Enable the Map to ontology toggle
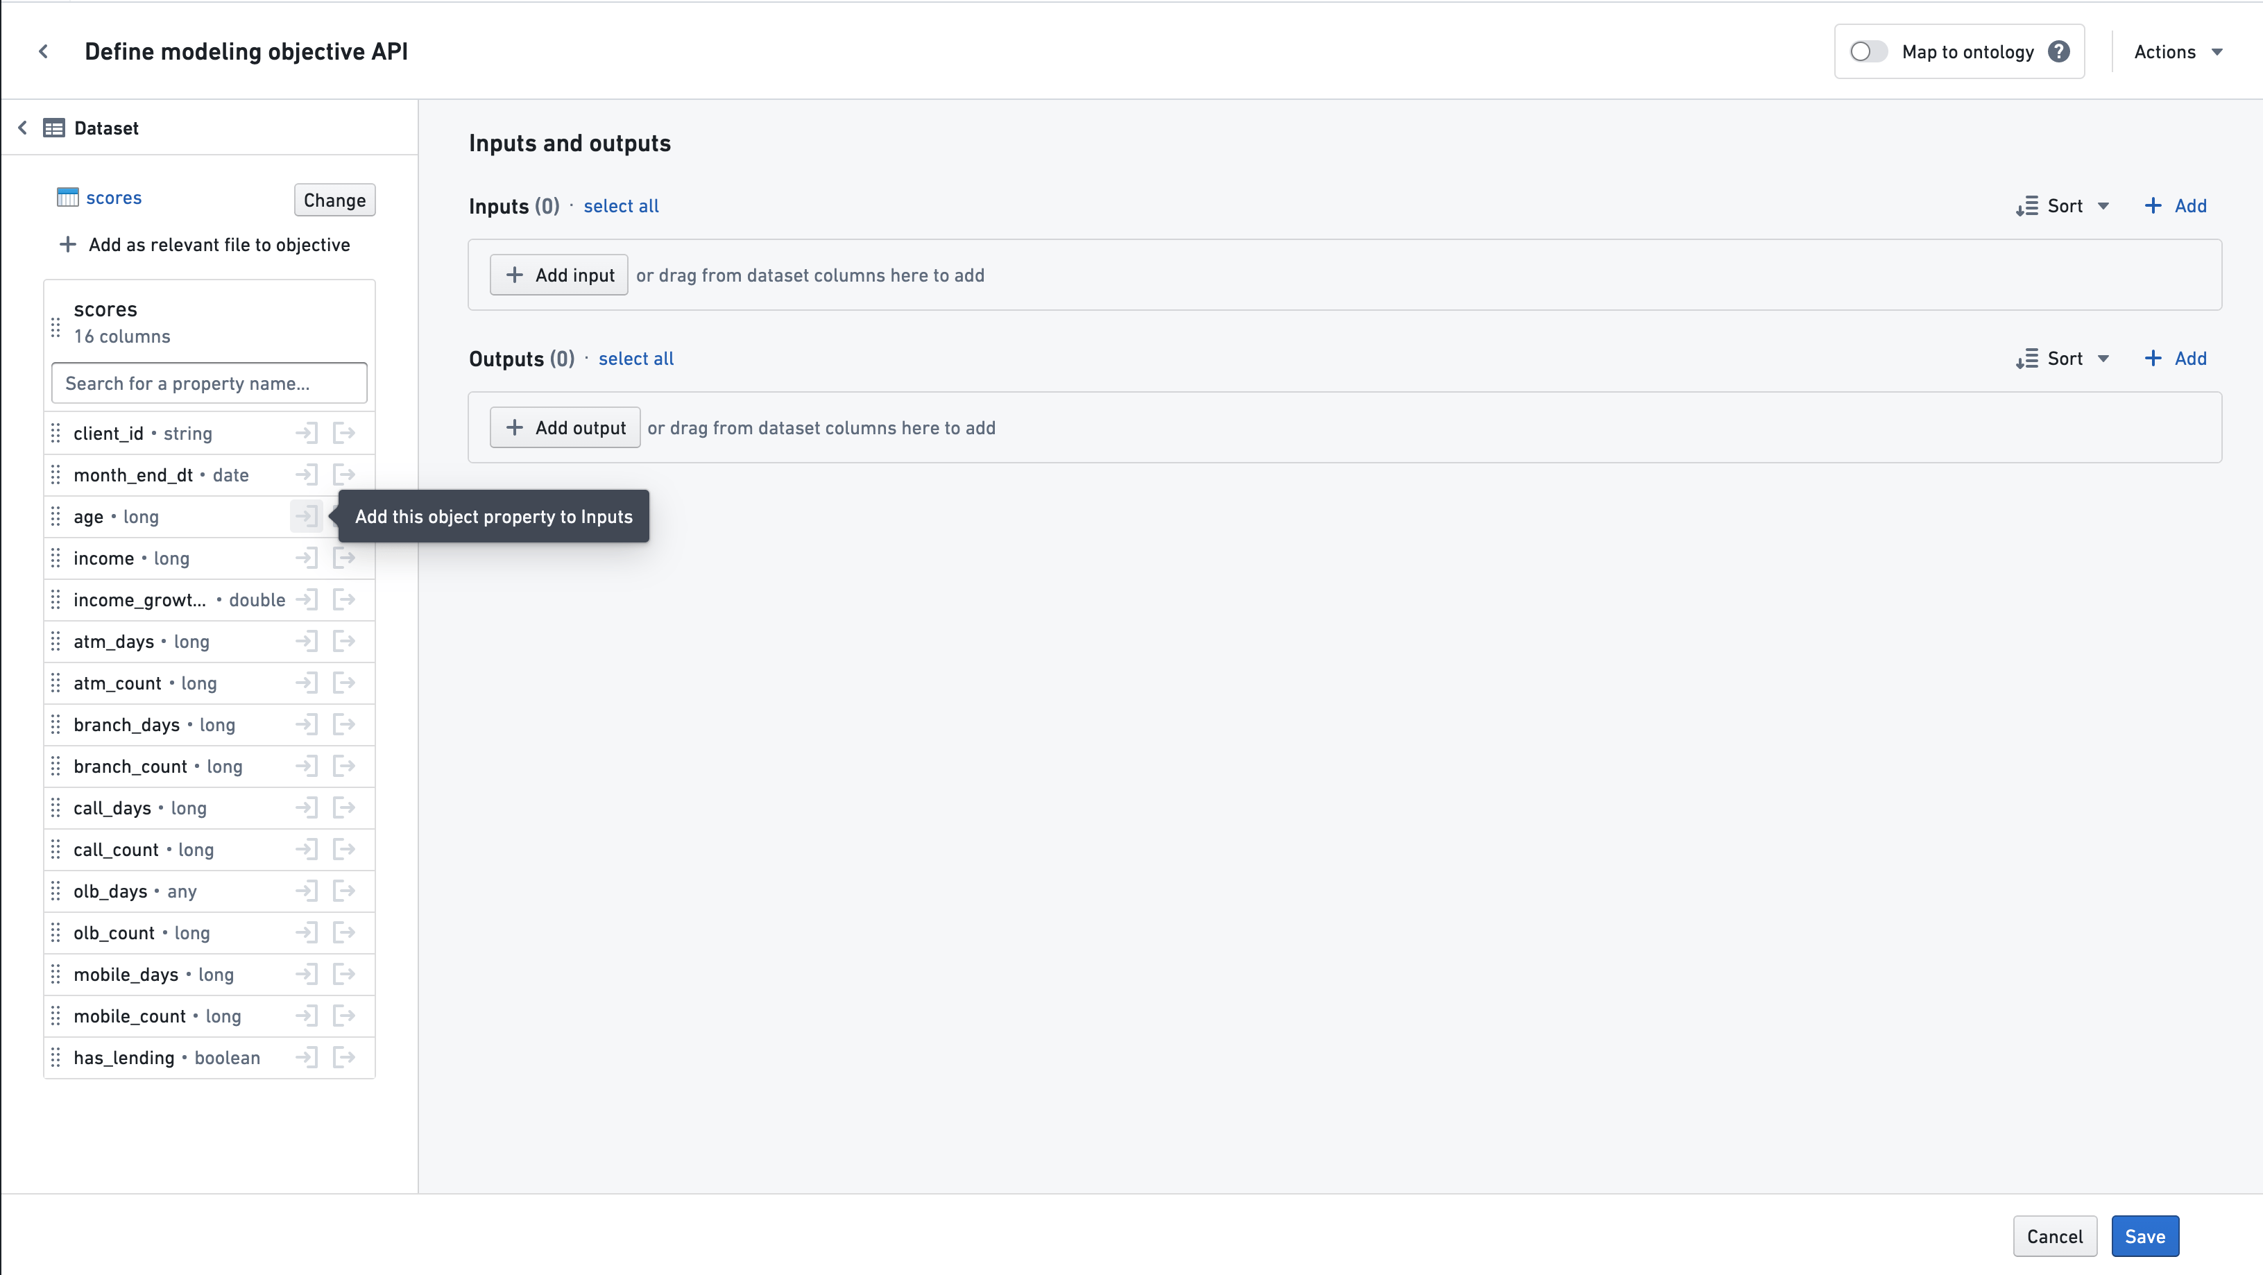This screenshot has height=1275, width=2263. pyautogui.click(x=1868, y=51)
